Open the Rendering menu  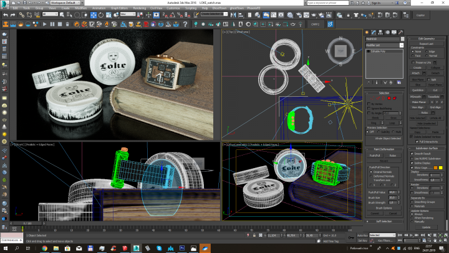coord(140,8)
